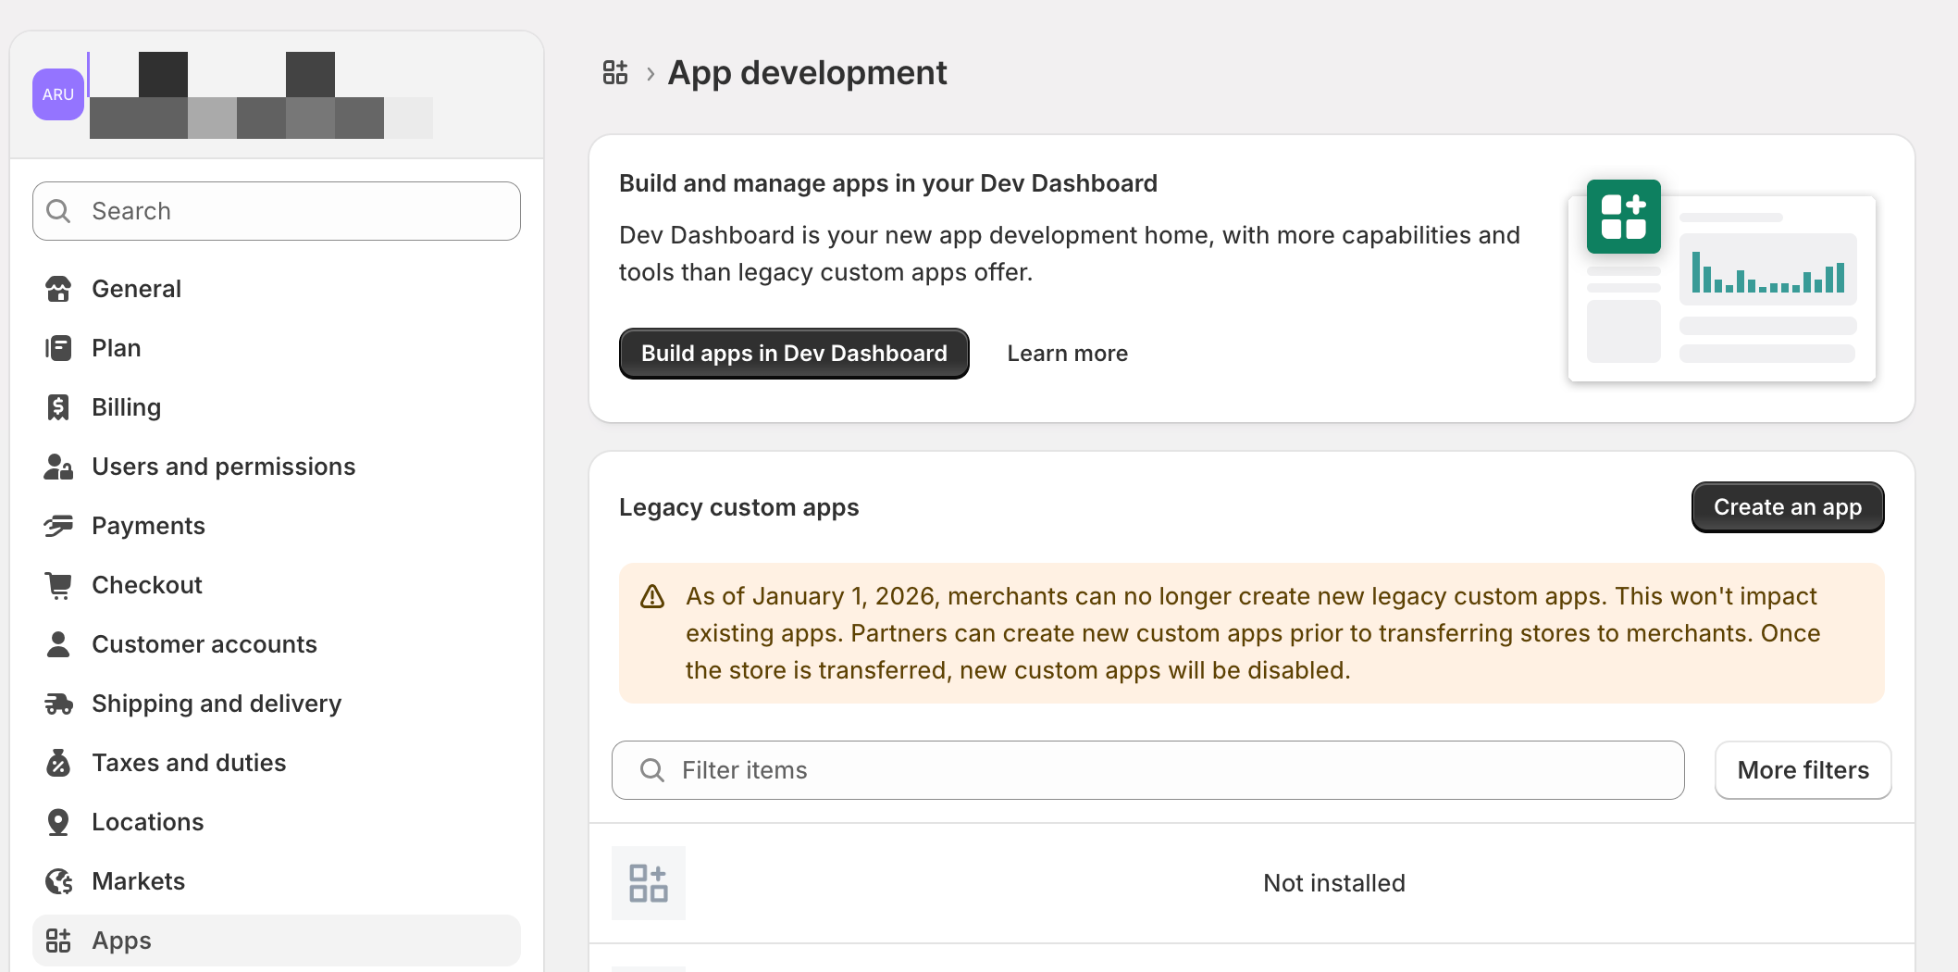
Task: Go to Shipping and delivery
Action: [277, 704]
